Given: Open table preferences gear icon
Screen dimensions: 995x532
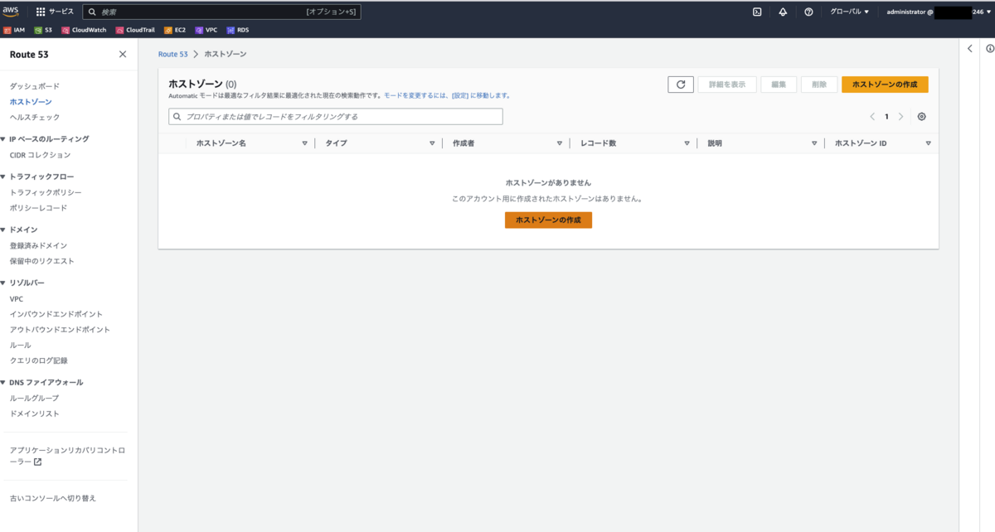Looking at the screenshot, I should tap(922, 117).
